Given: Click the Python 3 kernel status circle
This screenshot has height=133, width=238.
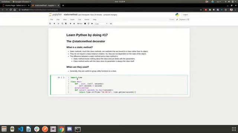Looking at the screenshot, I should [188, 20].
